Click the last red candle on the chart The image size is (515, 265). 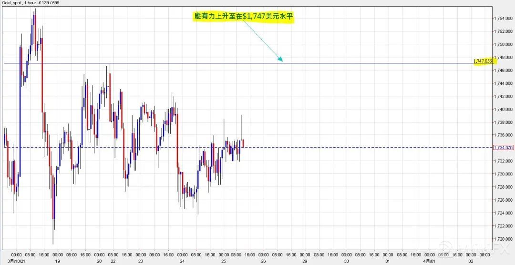tap(243, 143)
